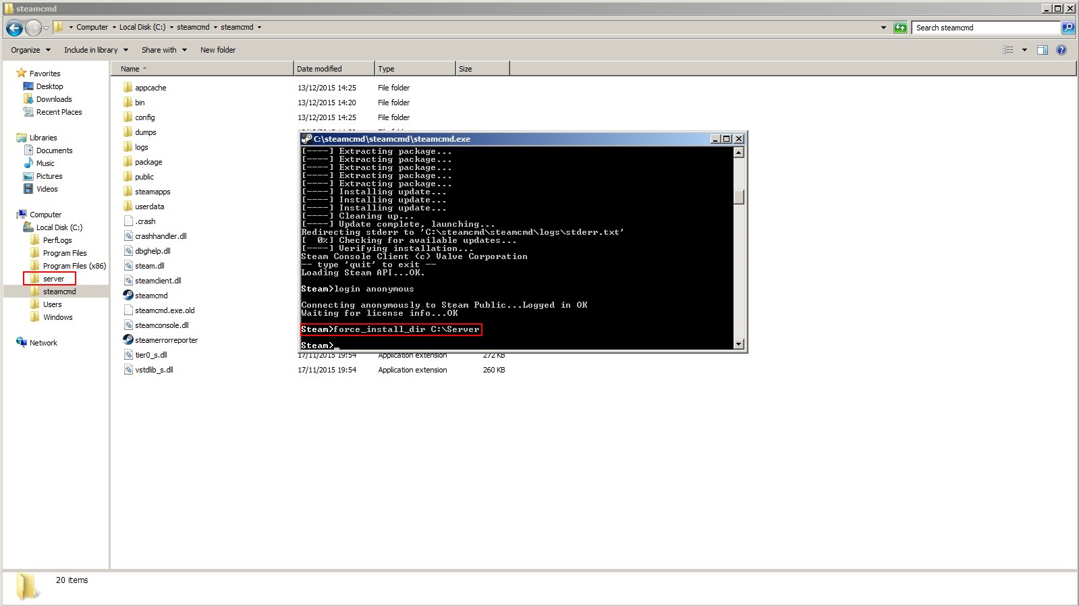The height and width of the screenshot is (606, 1079).
Task: Open the PerfLogs folder in tree
Action: pyautogui.click(x=57, y=240)
